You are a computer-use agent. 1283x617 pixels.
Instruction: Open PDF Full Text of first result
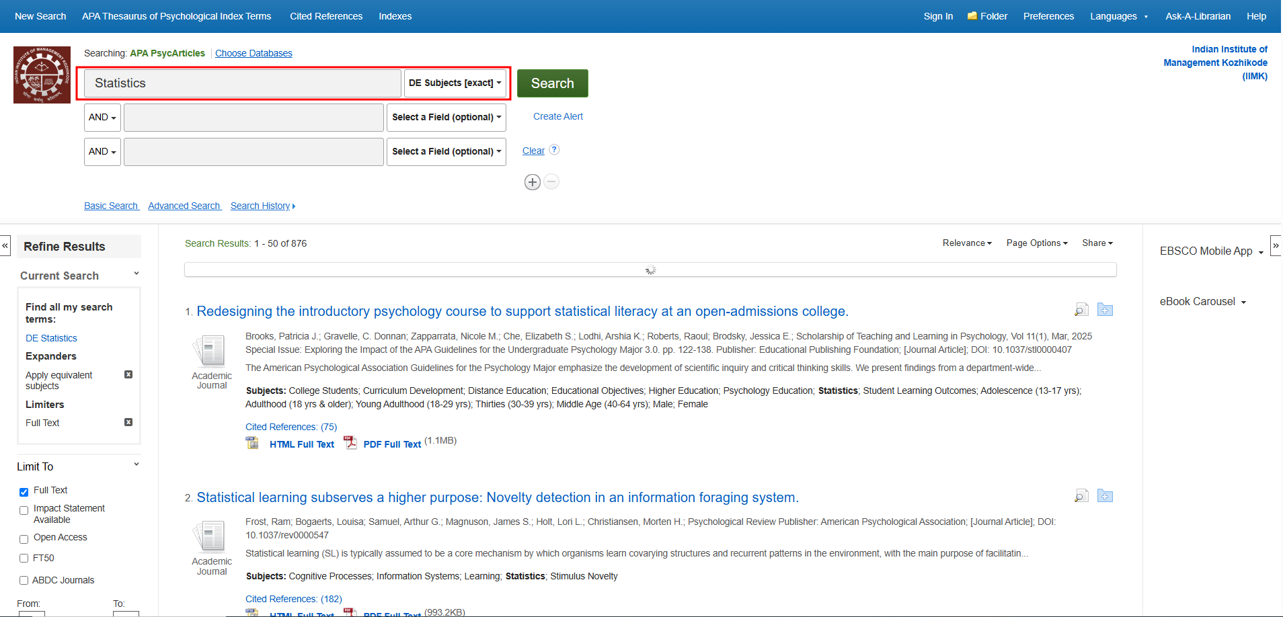click(x=391, y=444)
